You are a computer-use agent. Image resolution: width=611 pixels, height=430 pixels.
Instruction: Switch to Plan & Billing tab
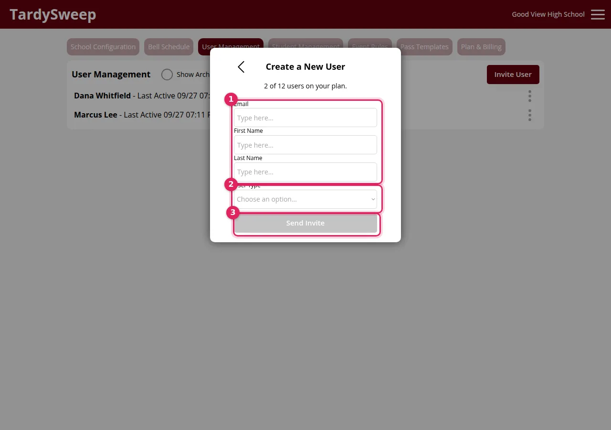tap(481, 47)
